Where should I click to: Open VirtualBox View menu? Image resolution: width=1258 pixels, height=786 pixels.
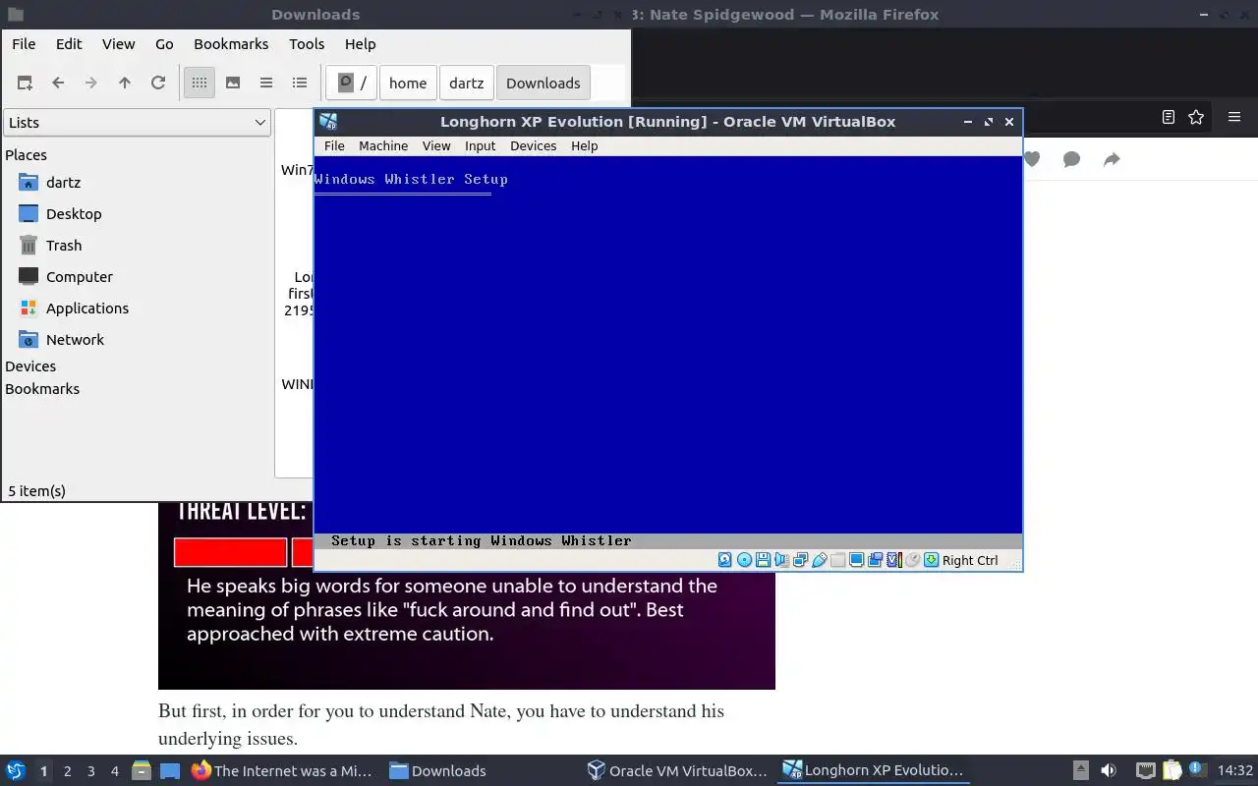pos(436,146)
